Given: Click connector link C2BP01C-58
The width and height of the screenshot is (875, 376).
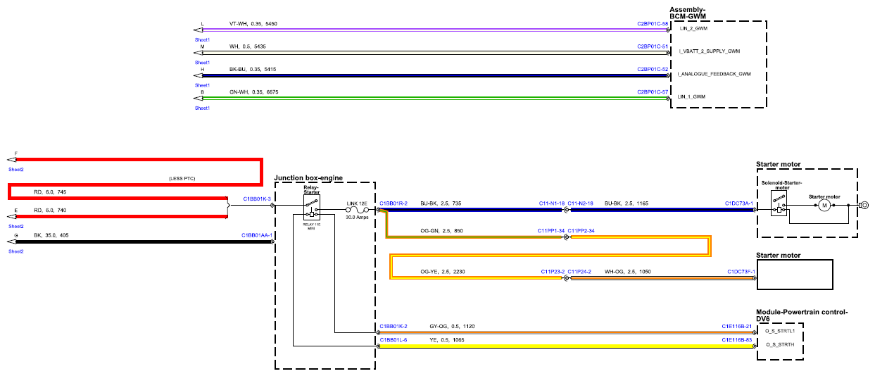Looking at the screenshot, I should click(653, 24).
